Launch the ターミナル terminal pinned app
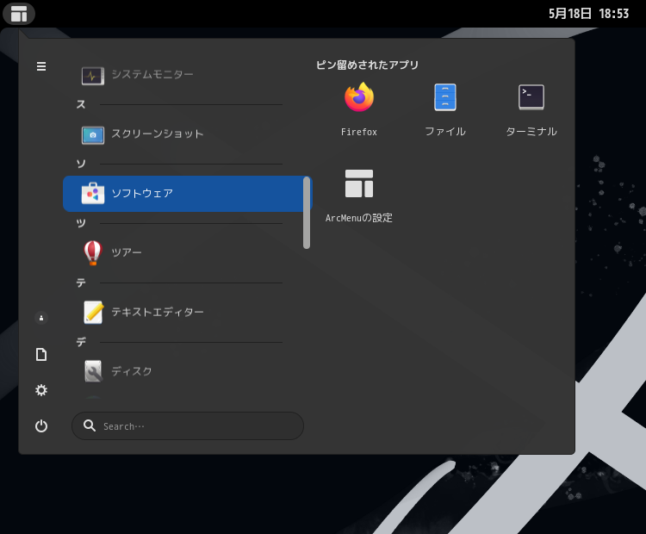The width and height of the screenshot is (646, 534). tap(531, 110)
